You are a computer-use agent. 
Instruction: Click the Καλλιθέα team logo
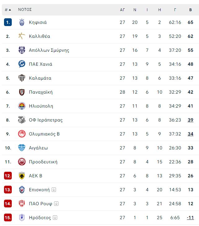coord(22,36)
